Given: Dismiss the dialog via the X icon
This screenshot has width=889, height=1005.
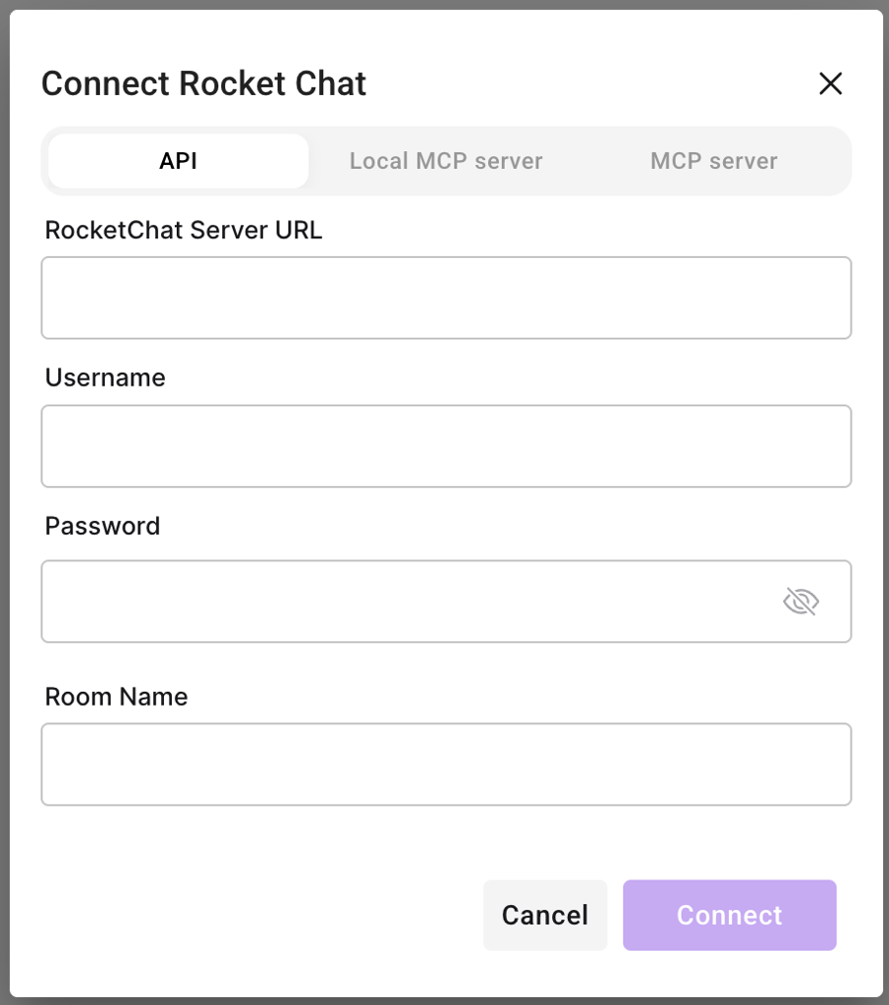Looking at the screenshot, I should coord(830,84).
